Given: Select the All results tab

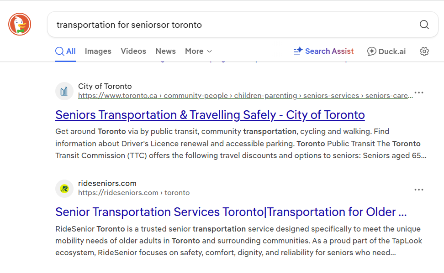Looking at the screenshot, I should [65, 51].
